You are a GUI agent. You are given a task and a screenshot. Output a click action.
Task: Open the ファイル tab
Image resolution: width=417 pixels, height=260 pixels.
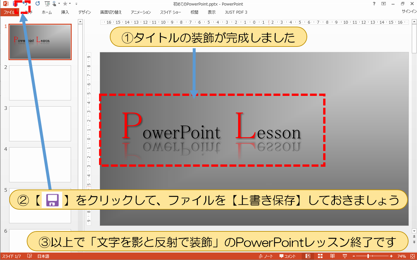[x=9, y=12]
